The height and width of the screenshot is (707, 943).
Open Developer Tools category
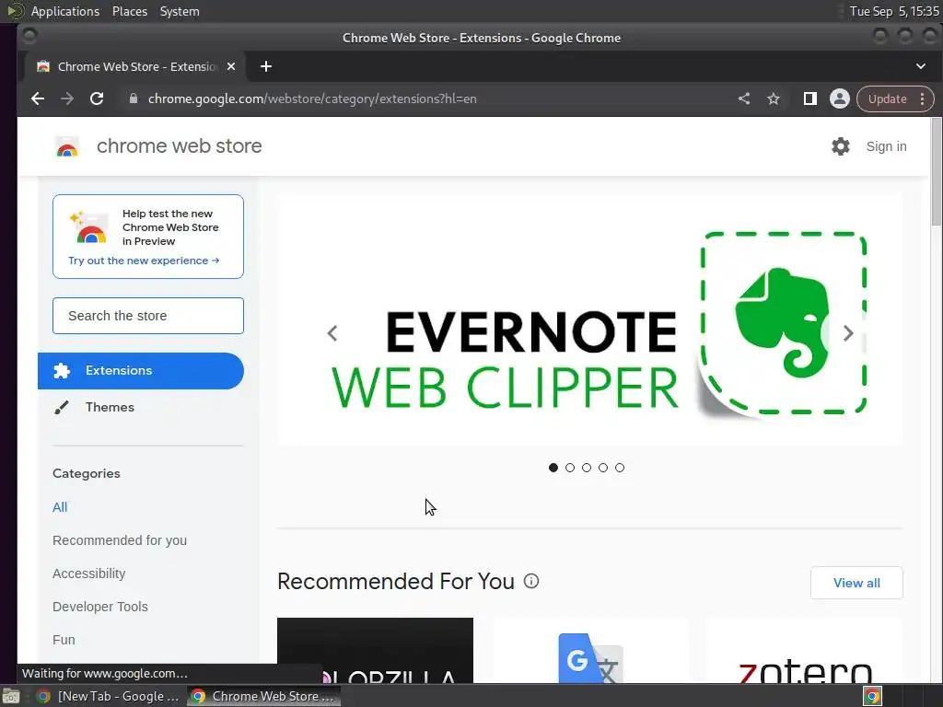[x=99, y=606]
